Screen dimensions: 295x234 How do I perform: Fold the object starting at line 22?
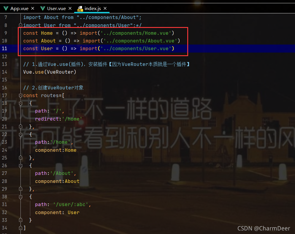click(20, 135)
